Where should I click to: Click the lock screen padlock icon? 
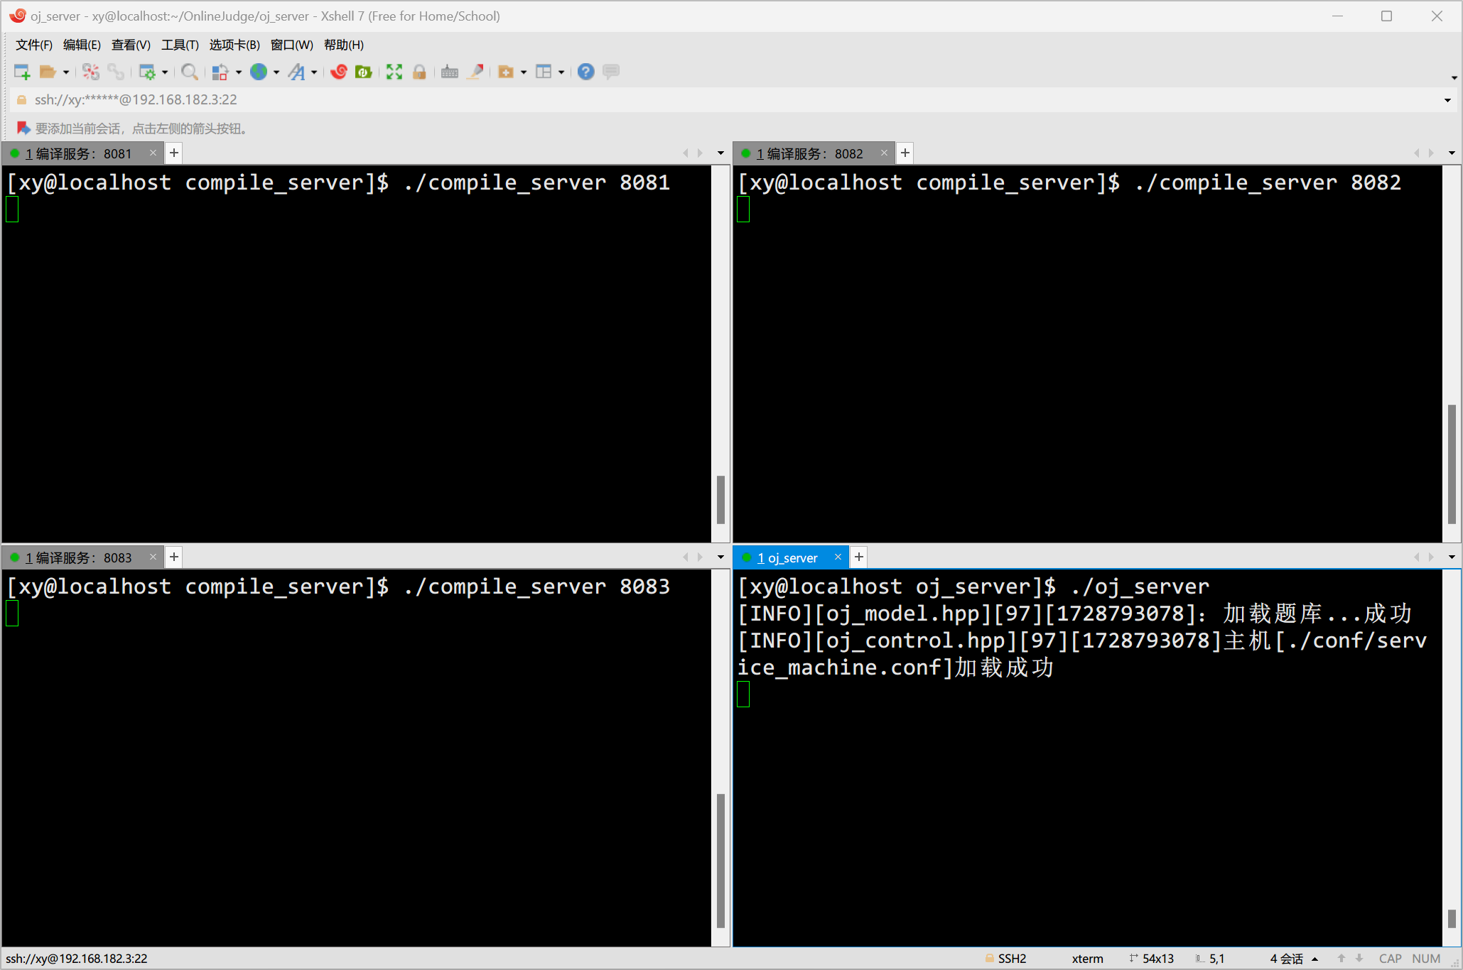(x=419, y=72)
